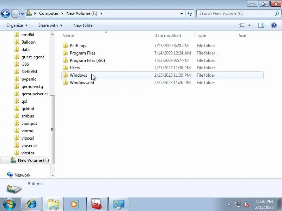Open Windows Explorer from the taskbar
Viewport: 282px width, 211px height.
[x=53, y=204]
